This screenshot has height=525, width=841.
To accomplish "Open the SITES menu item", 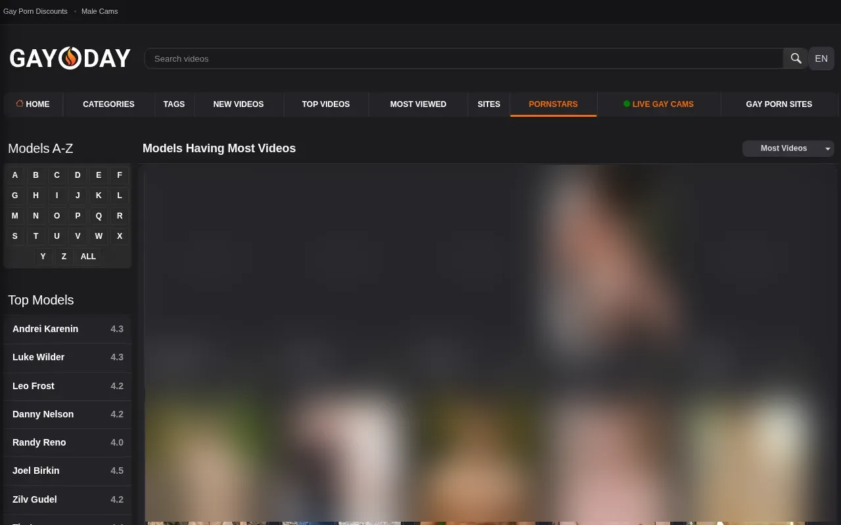I will [489, 104].
